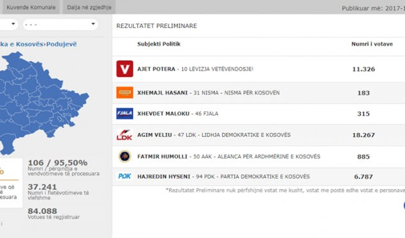Switch to Dalja në zgjedhje tab

click(89, 7)
